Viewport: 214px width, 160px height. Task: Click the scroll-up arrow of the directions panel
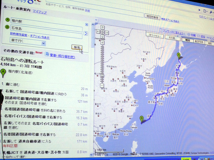coord(93,25)
